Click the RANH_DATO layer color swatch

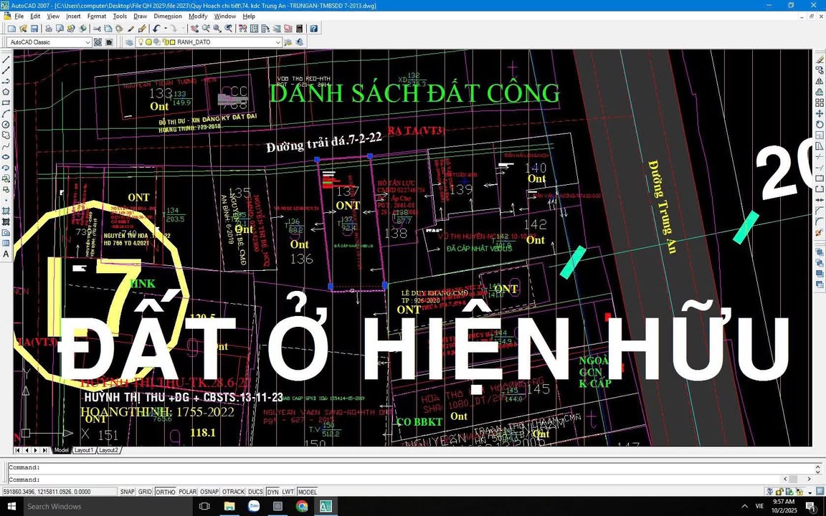pos(174,42)
